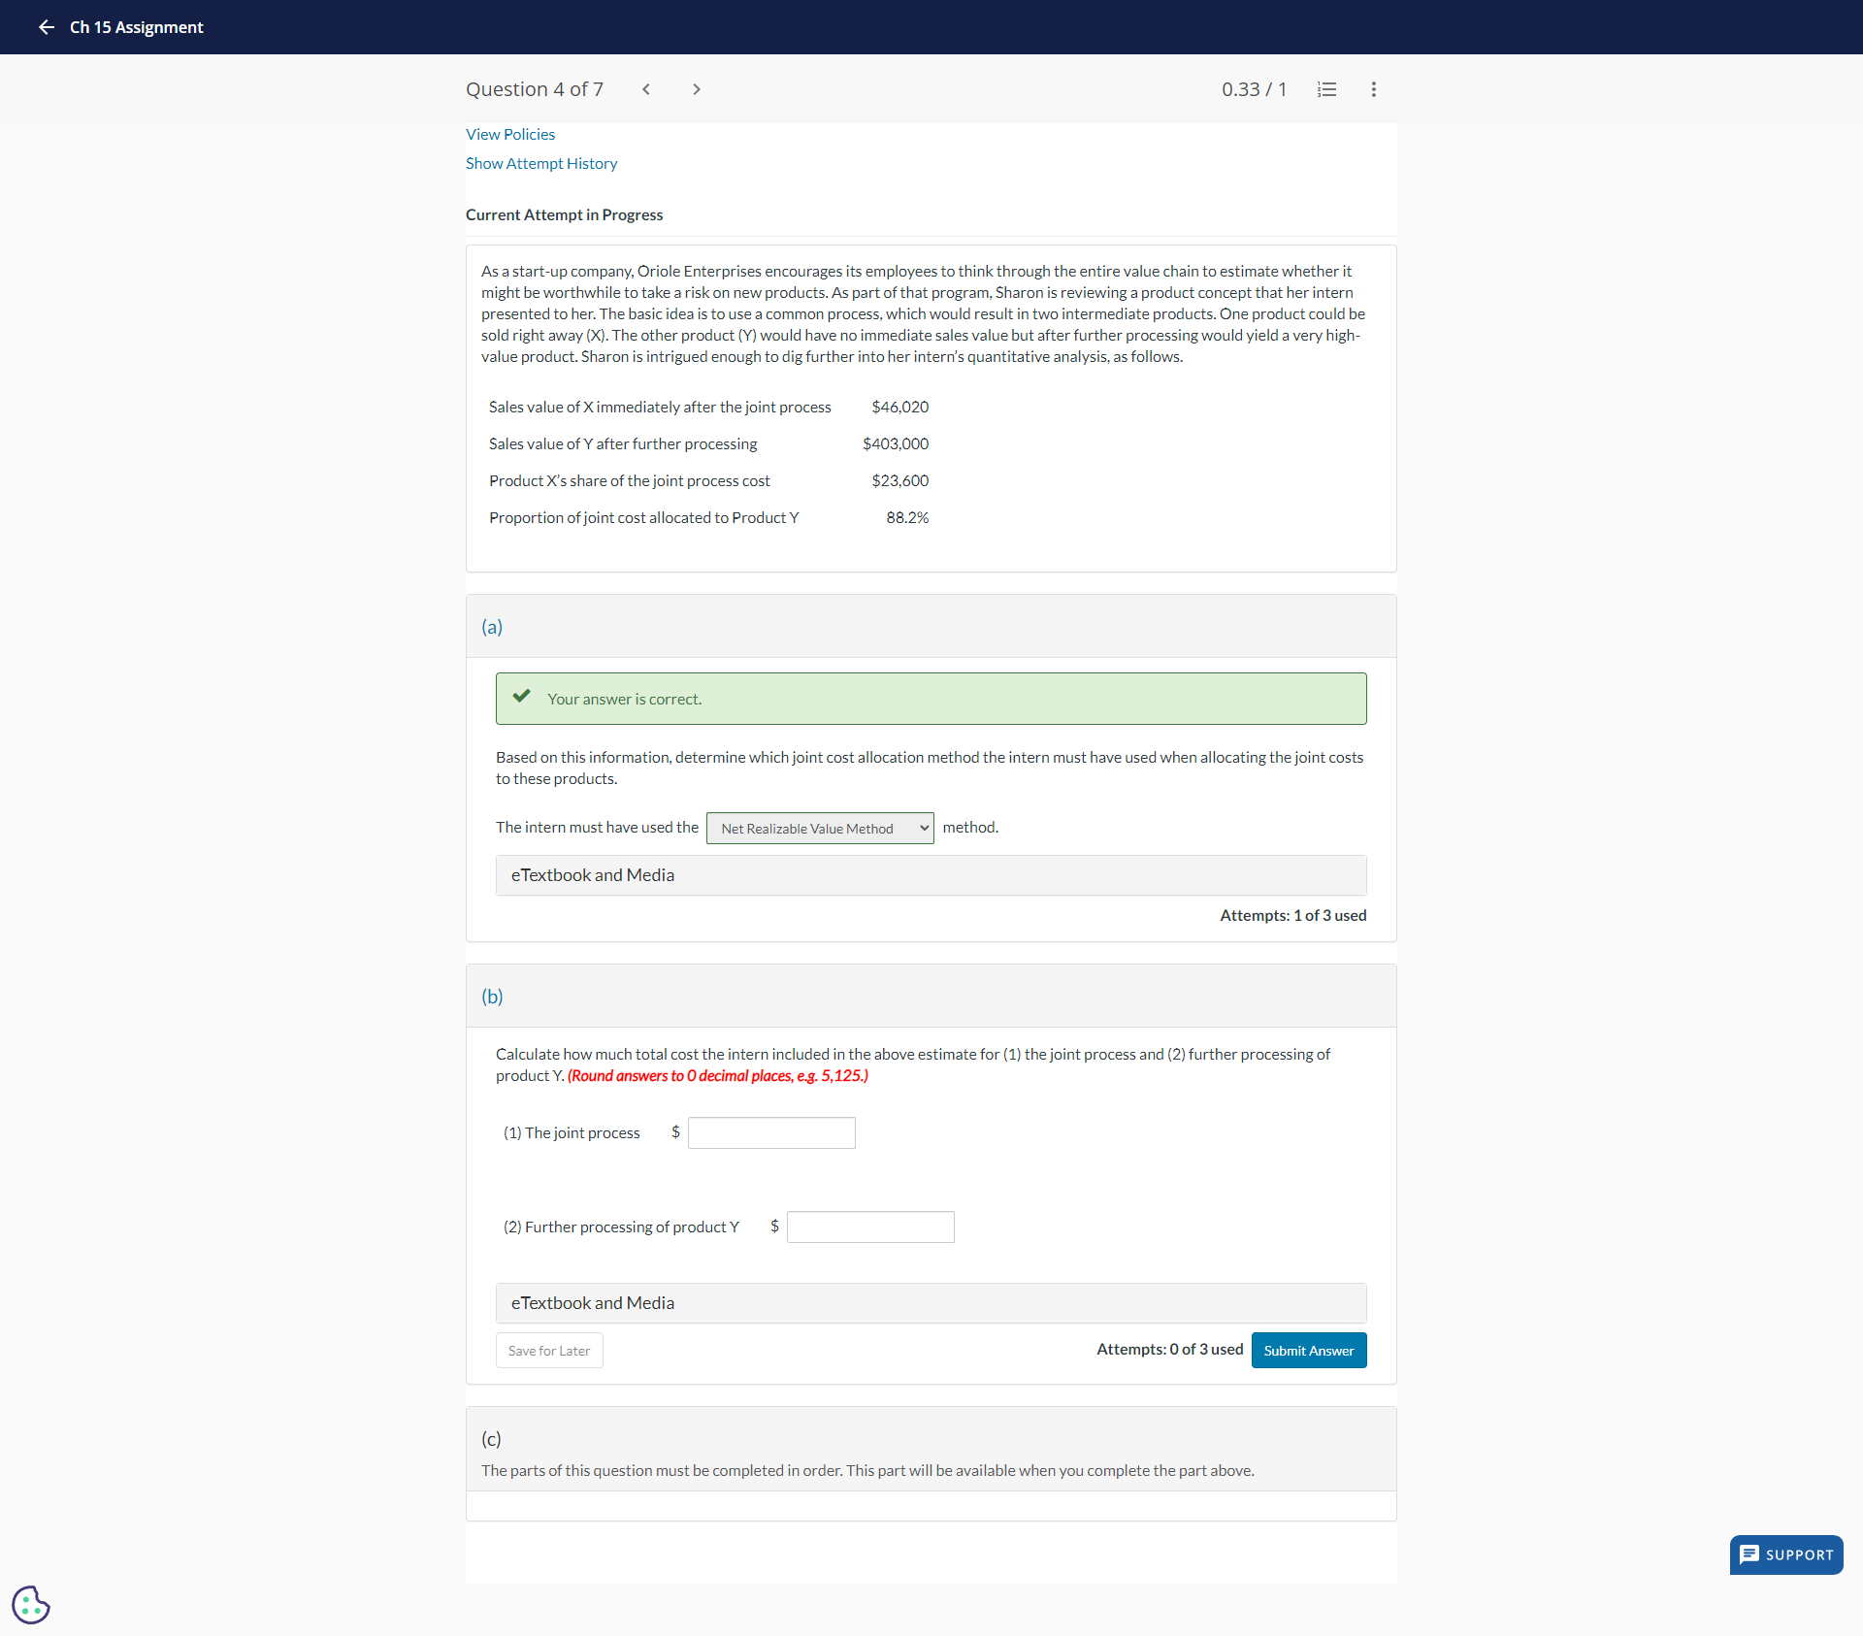
Task: Expand eTextbook and Media under part (b)
Action: pyautogui.click(x=593, y=1302)
